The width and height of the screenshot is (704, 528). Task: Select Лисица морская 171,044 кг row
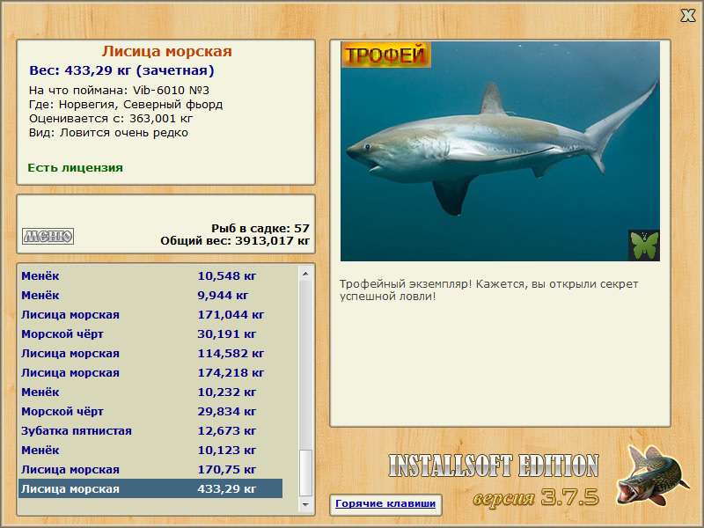[x=150, y=314]
